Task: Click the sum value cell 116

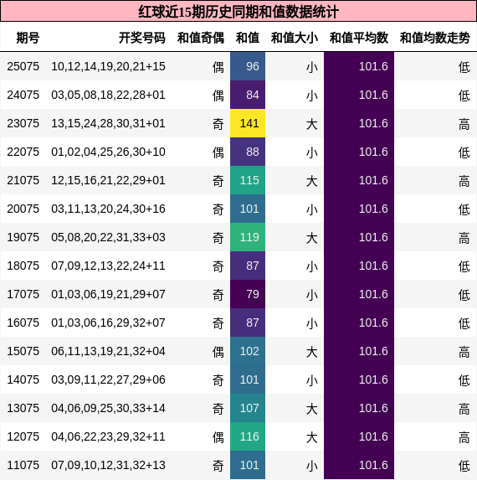Action: coord(248,436)
